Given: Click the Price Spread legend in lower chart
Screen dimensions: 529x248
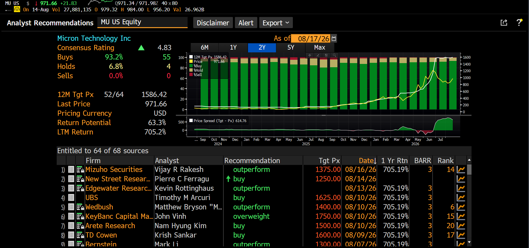Looking at the screenshot, I should point(218,121).
